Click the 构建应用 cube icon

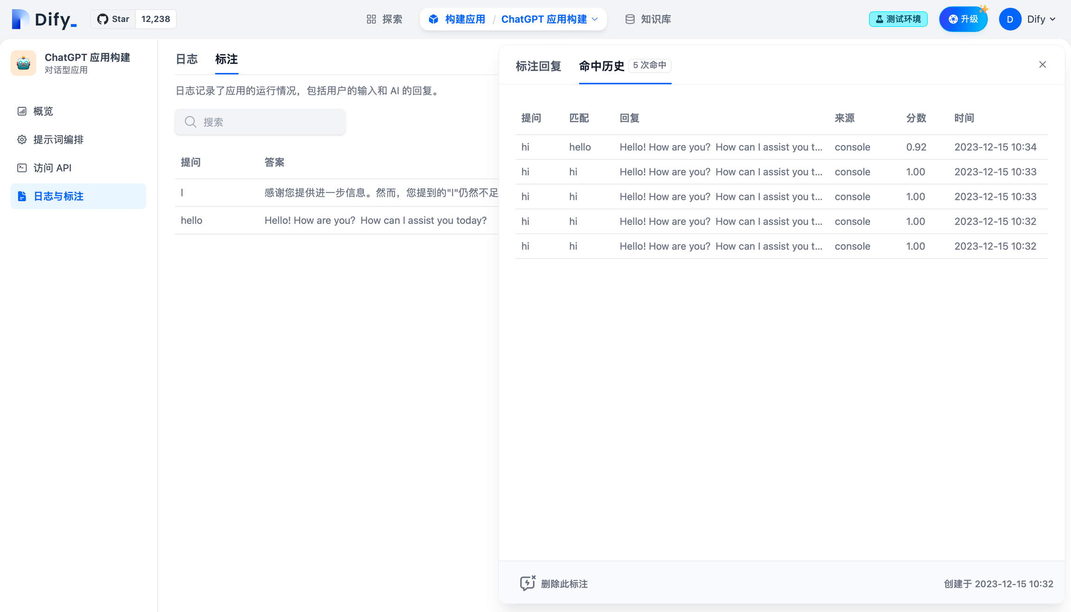(x=433, y=19)
